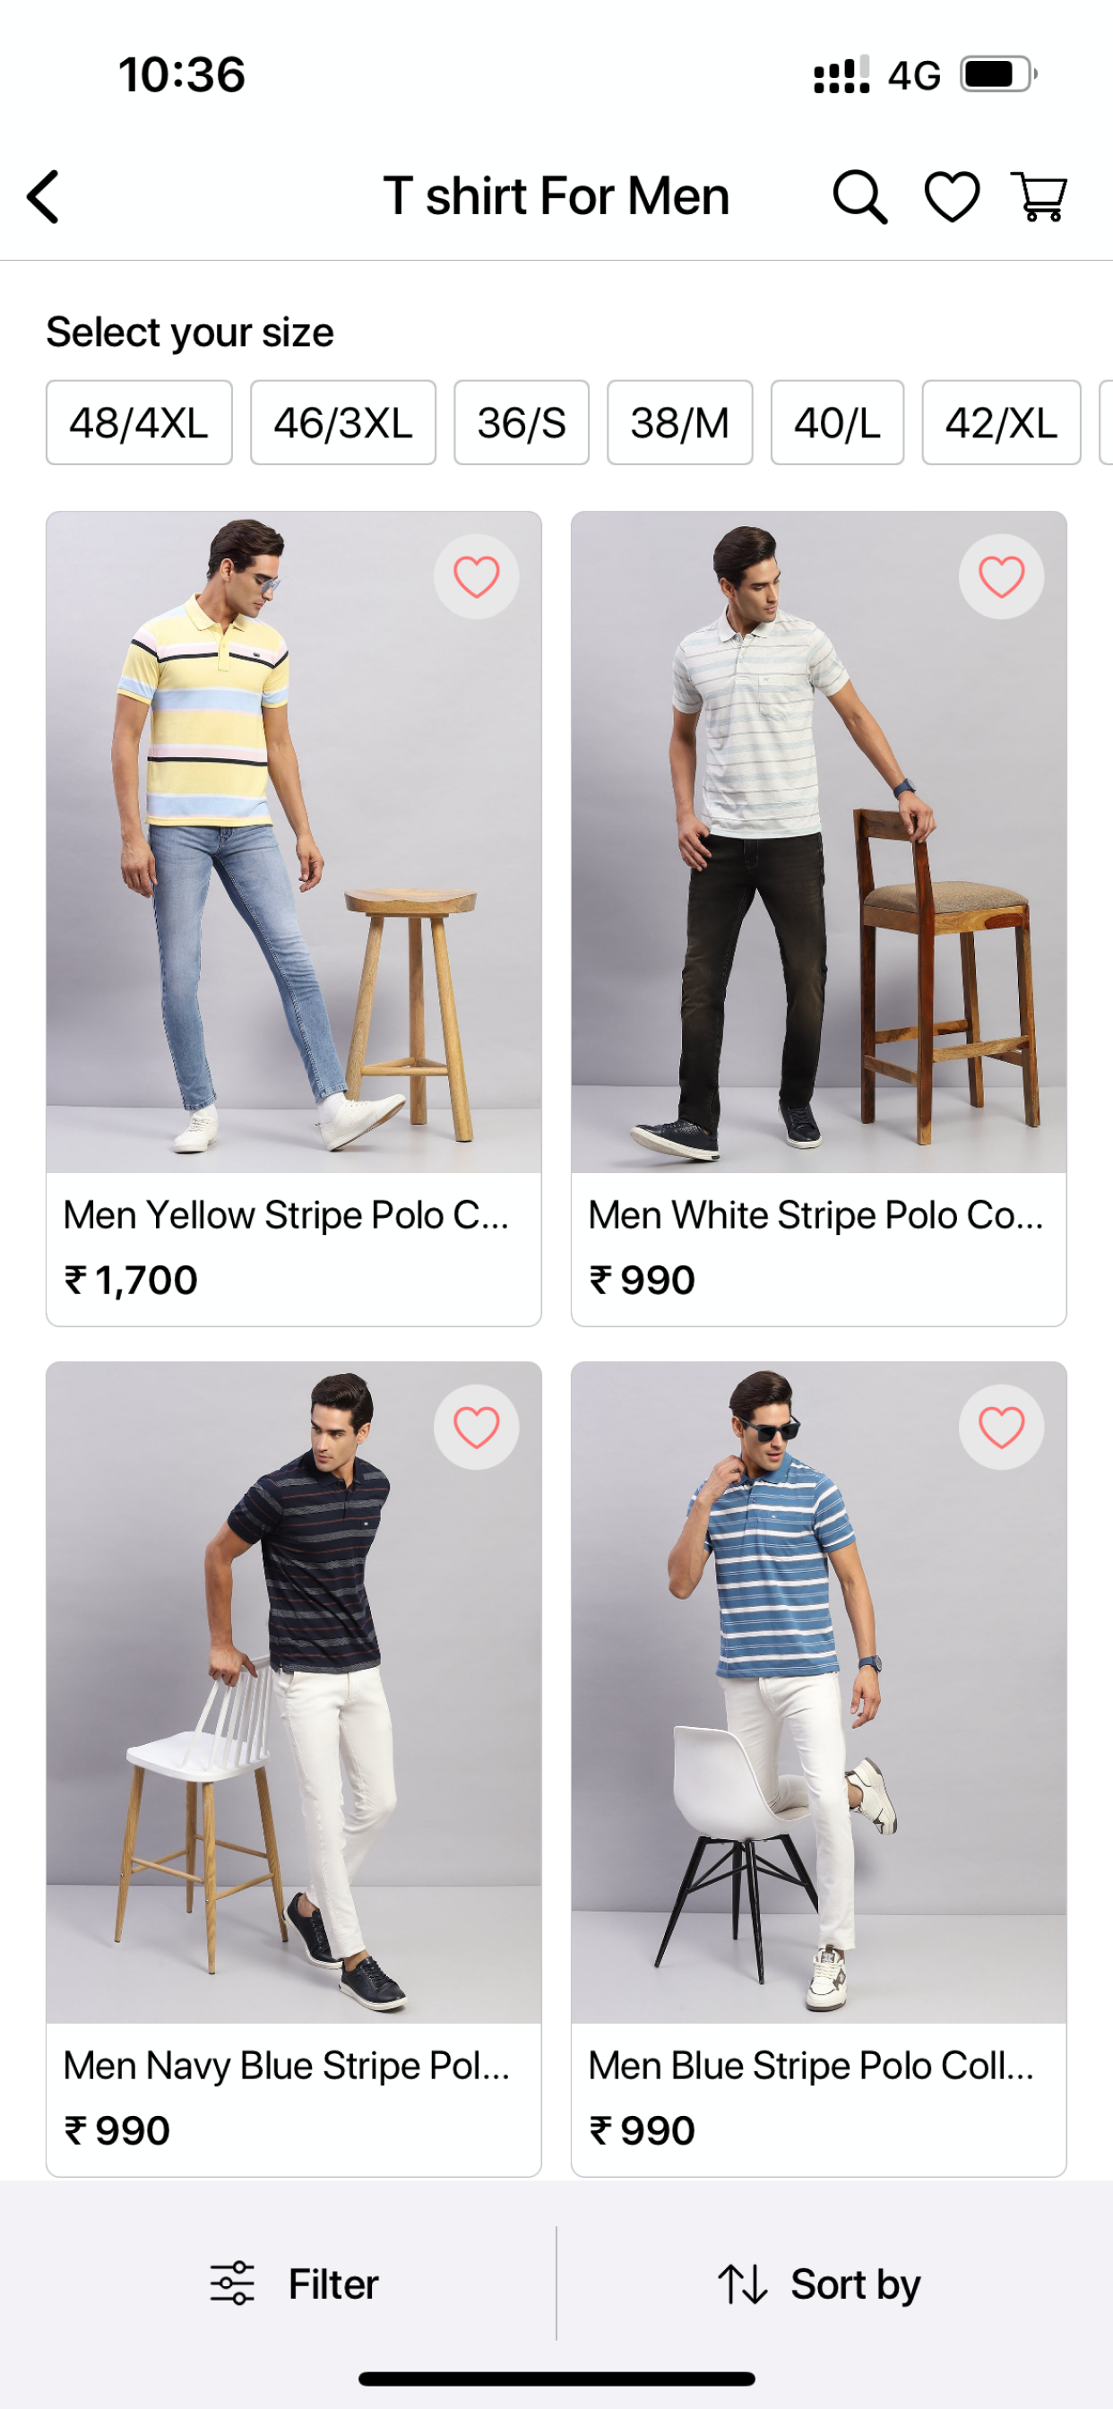Open wishlist heart icon in header

click(x=951, y=196)
